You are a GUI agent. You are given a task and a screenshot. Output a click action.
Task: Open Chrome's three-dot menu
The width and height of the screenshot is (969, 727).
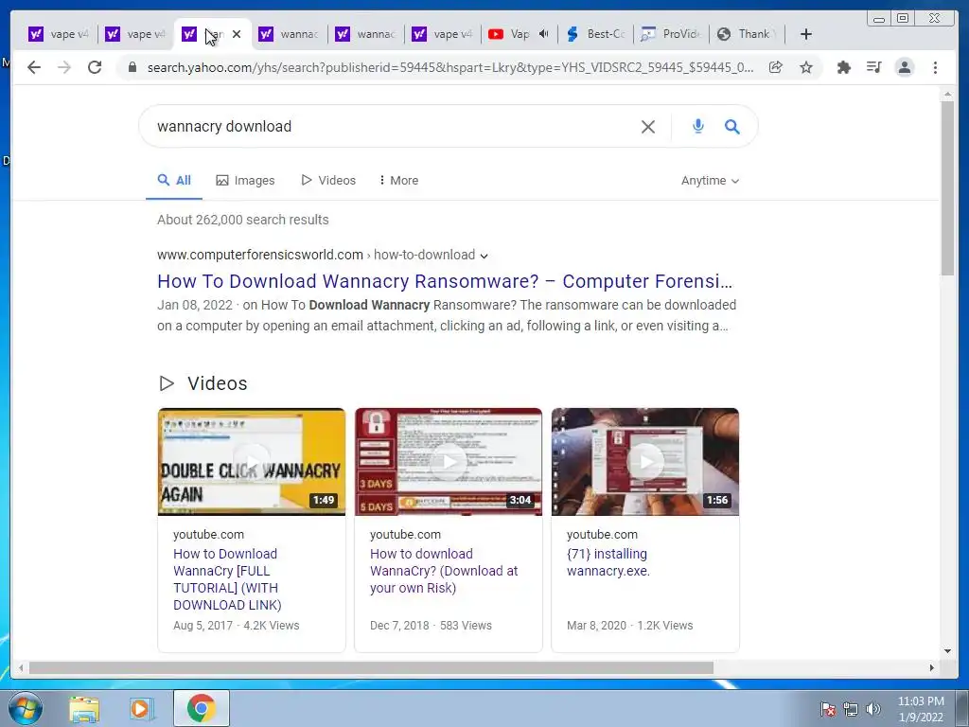tap(935, 67)
